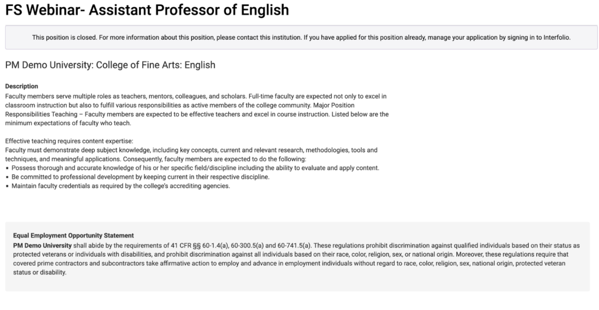599x310 pixels.
Task: Click the third square bullet marker
Action: [7, 186]
